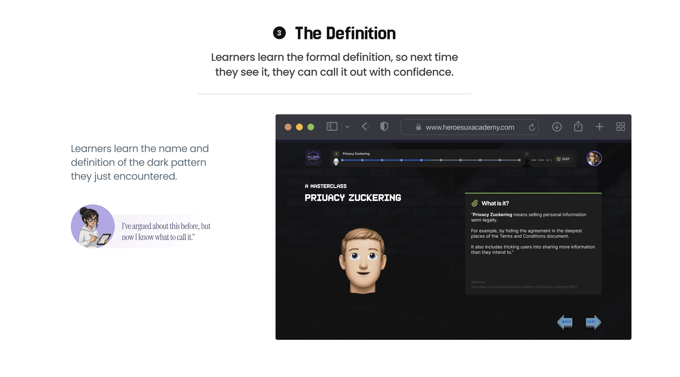Screen dimensions: 680x377
Task: Go back with the BACK arrow
Action: (565, 322)
